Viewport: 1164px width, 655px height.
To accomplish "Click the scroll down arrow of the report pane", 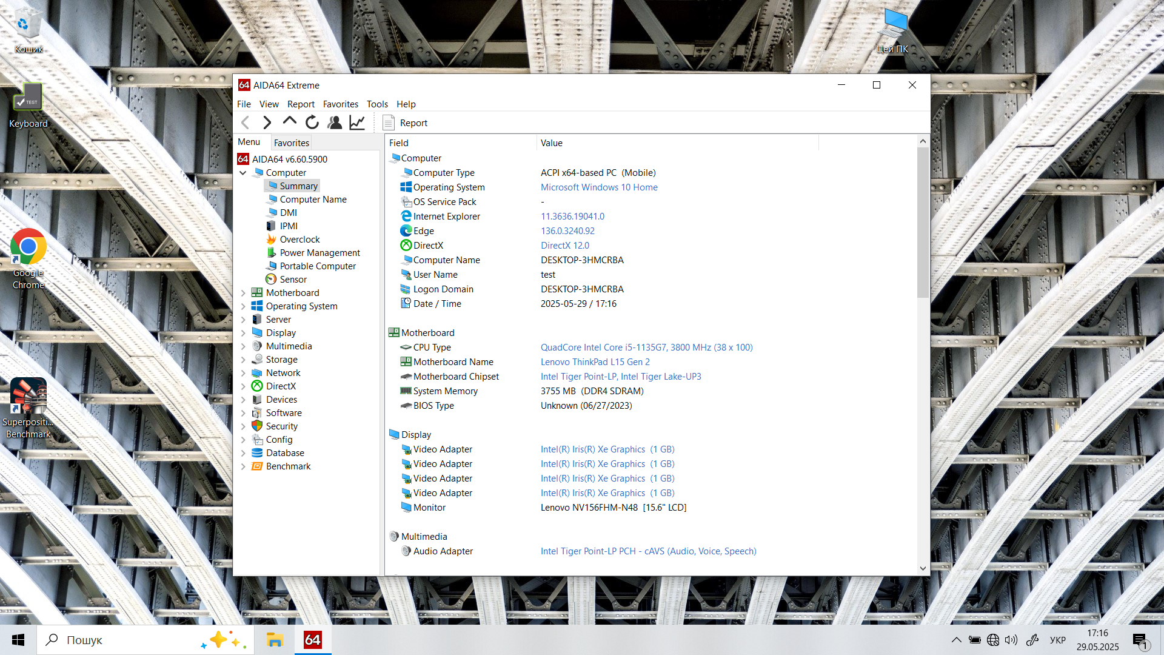I will click(923, 568).
